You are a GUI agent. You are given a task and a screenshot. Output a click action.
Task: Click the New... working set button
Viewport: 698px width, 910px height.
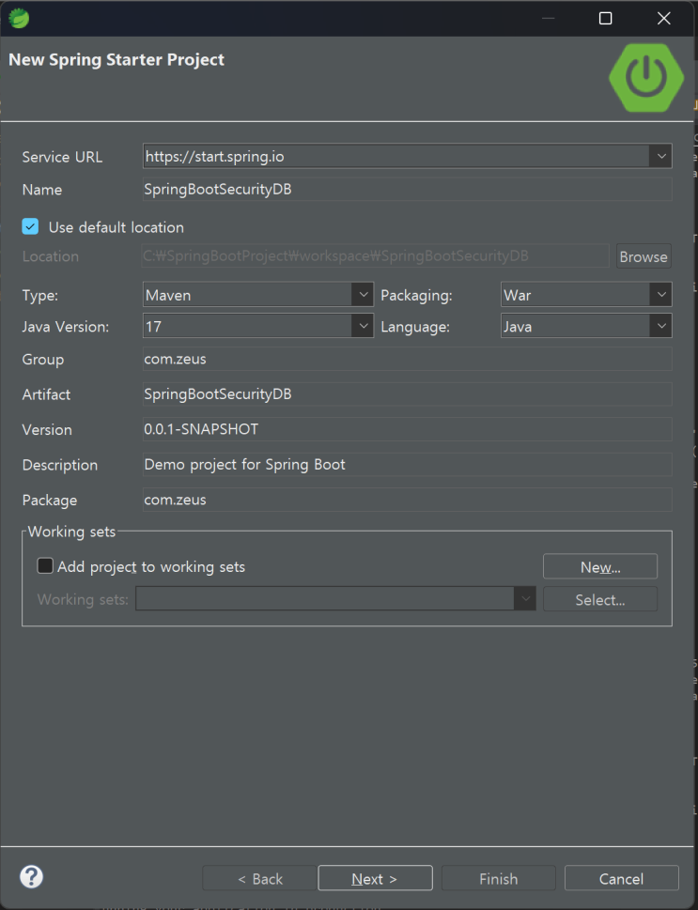[x=600, y=567]
